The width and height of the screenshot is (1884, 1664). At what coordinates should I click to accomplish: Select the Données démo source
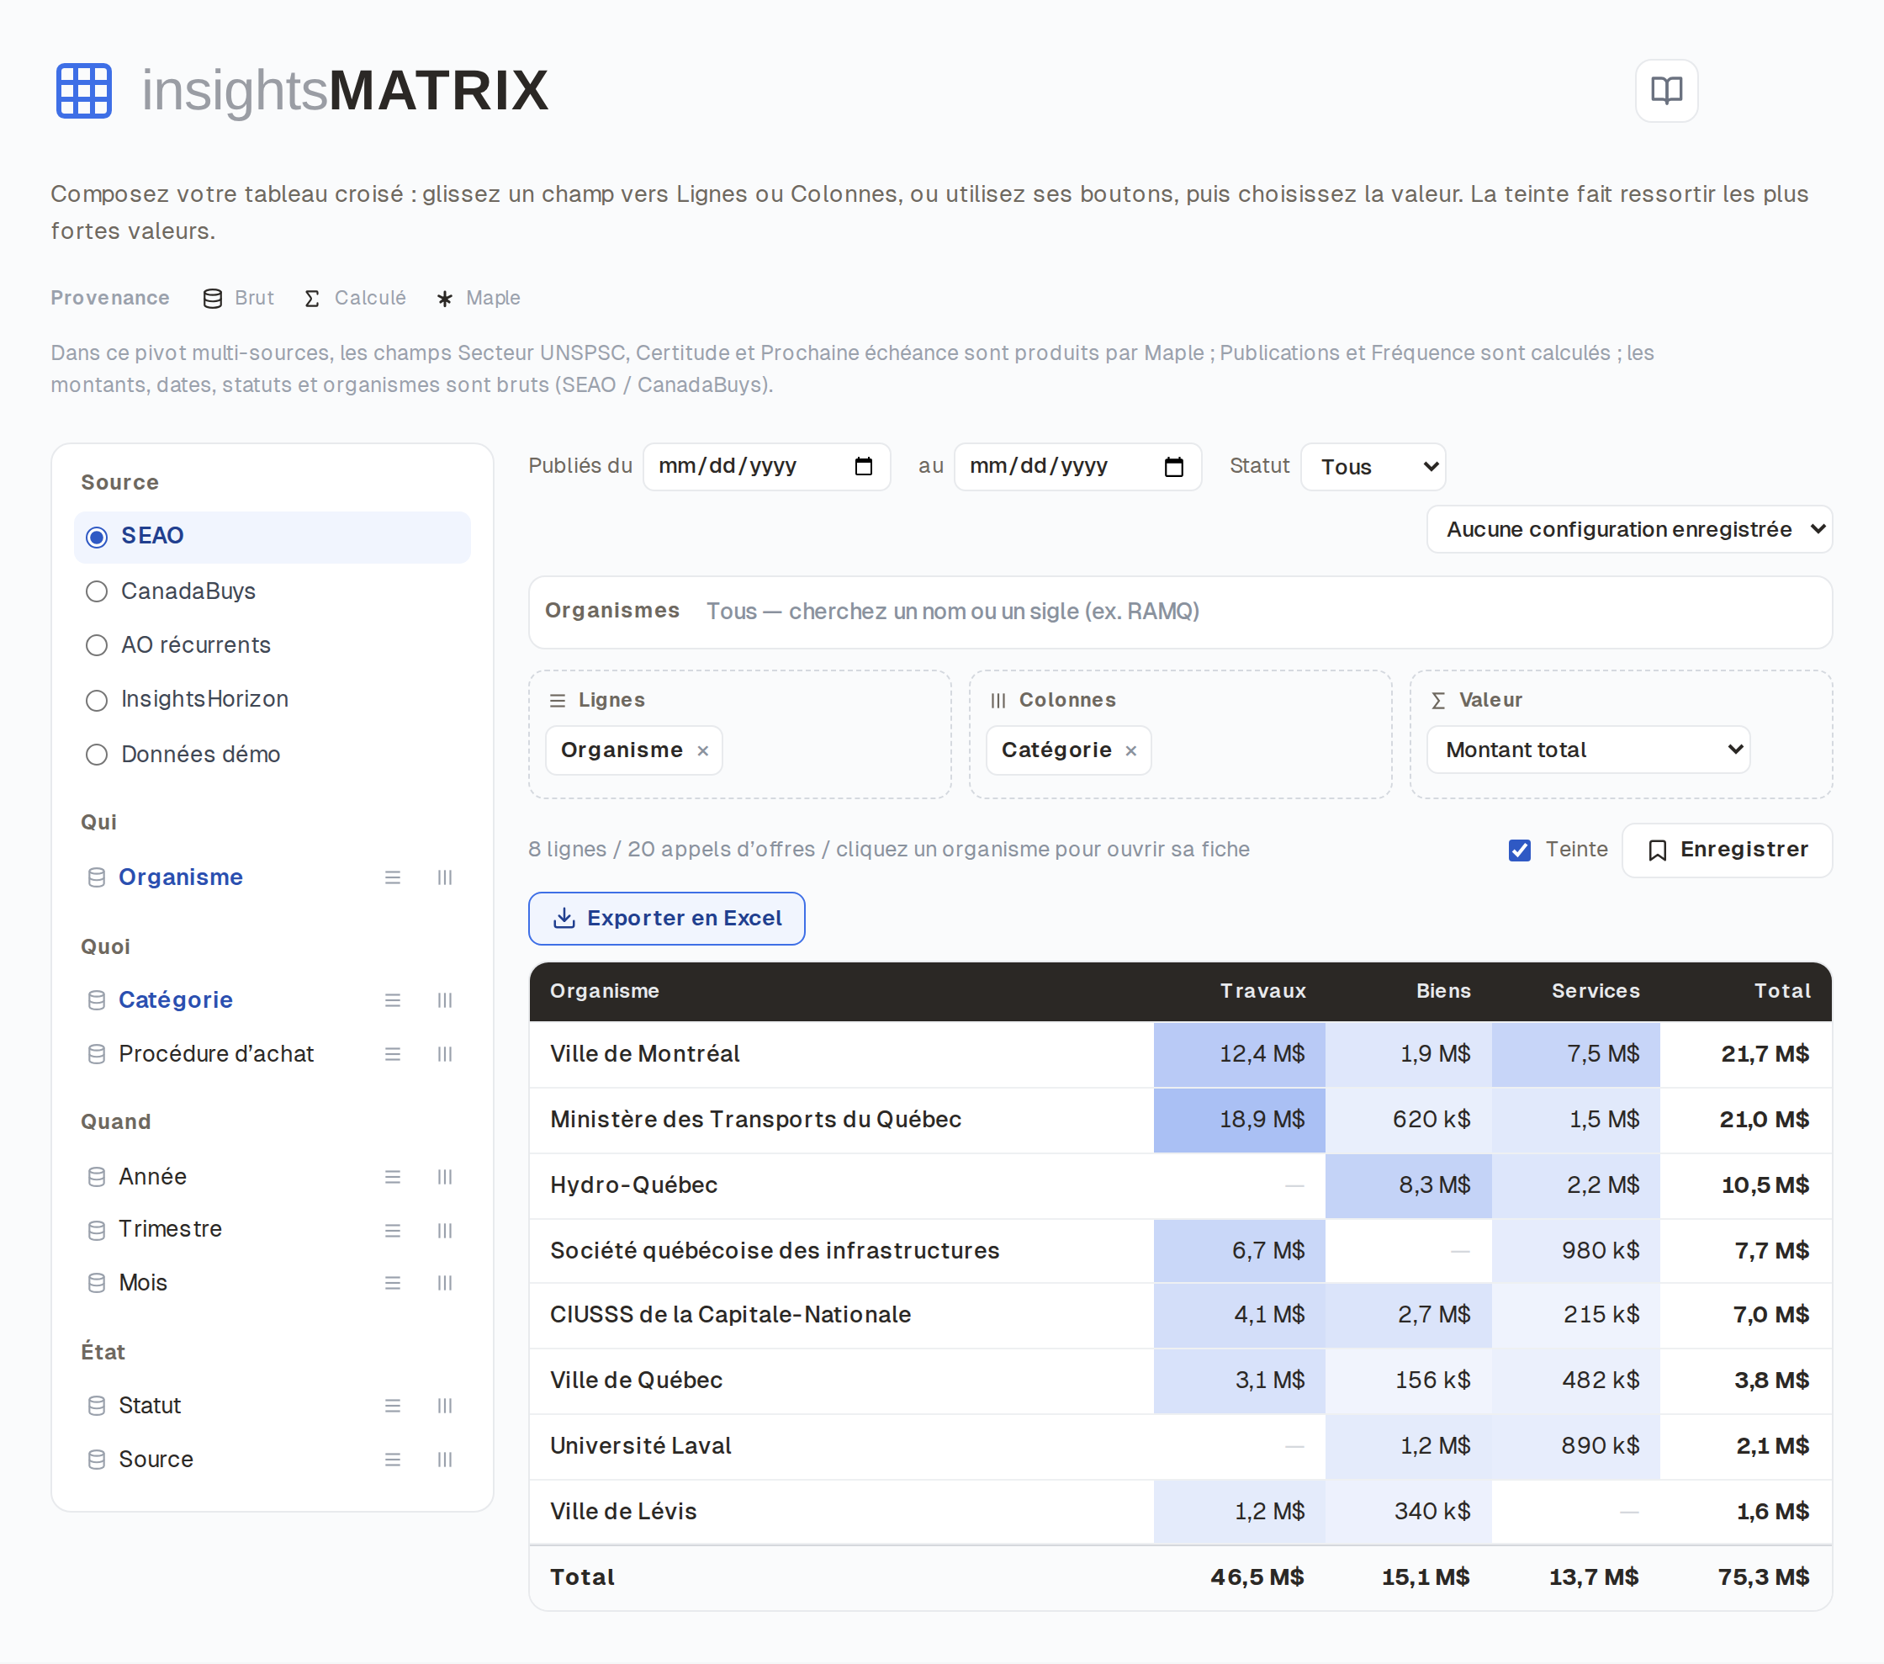(97, 754)
